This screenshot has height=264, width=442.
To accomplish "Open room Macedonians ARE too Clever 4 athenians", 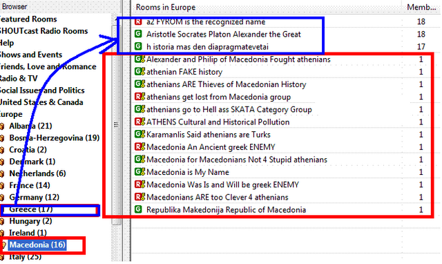I will tap(218, 197).
